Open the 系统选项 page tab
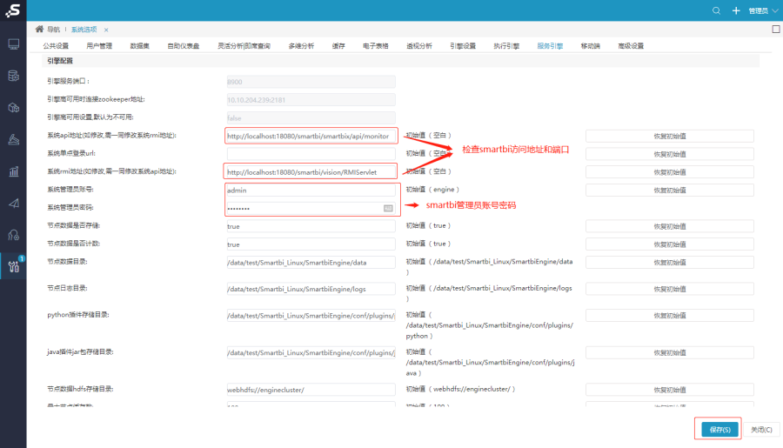The width and height of the screenshot is (783, 448). coord(84,30)
